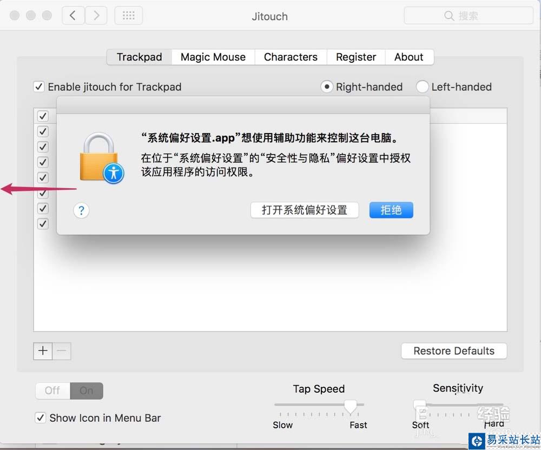
Task: Click the help question mark button
Action: click(x=82, y=210)
